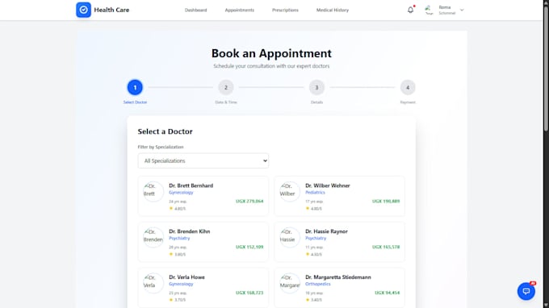Viewport: 549px width, 308px height.
Task: Select Dr. Hassie Raynor card
Action: coord(339,242)
